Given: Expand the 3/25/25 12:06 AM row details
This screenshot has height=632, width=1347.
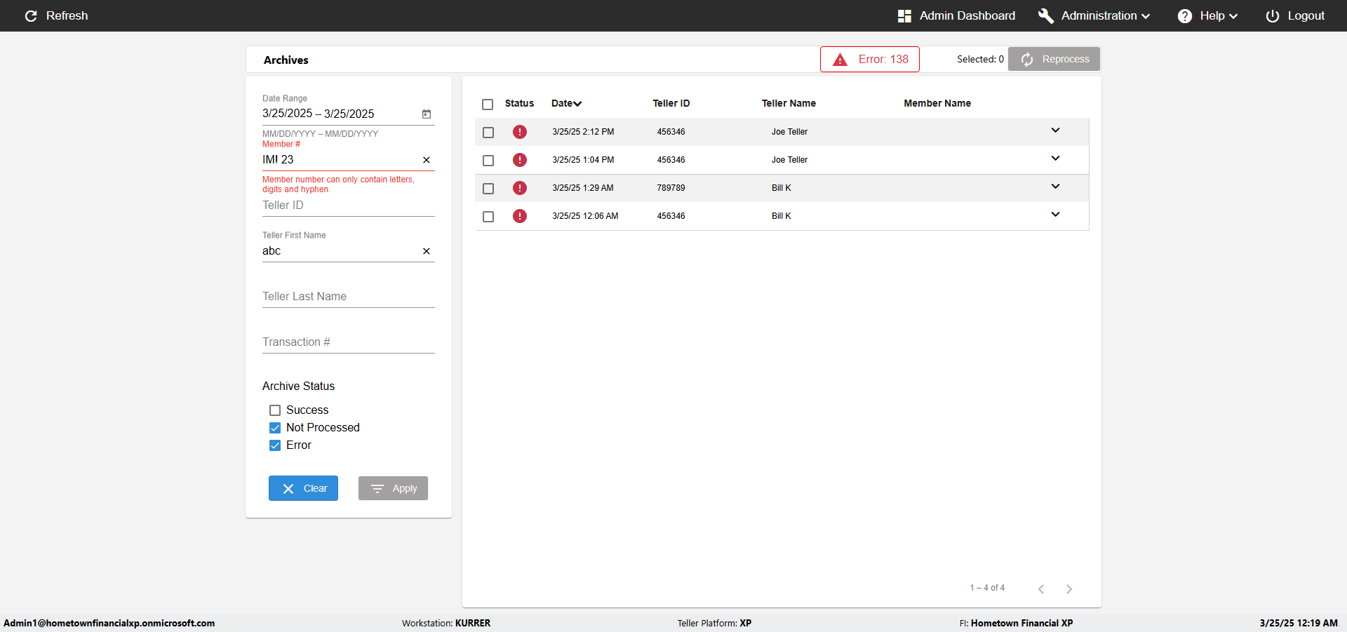Looking at the screenshot, I should point(1055,215).
